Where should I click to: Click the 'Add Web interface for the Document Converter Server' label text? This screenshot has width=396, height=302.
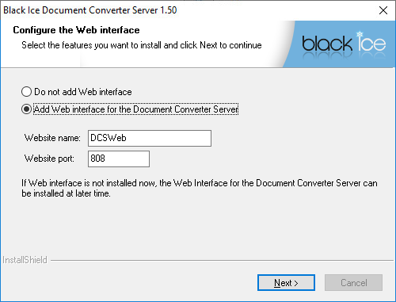click(136, 109)
